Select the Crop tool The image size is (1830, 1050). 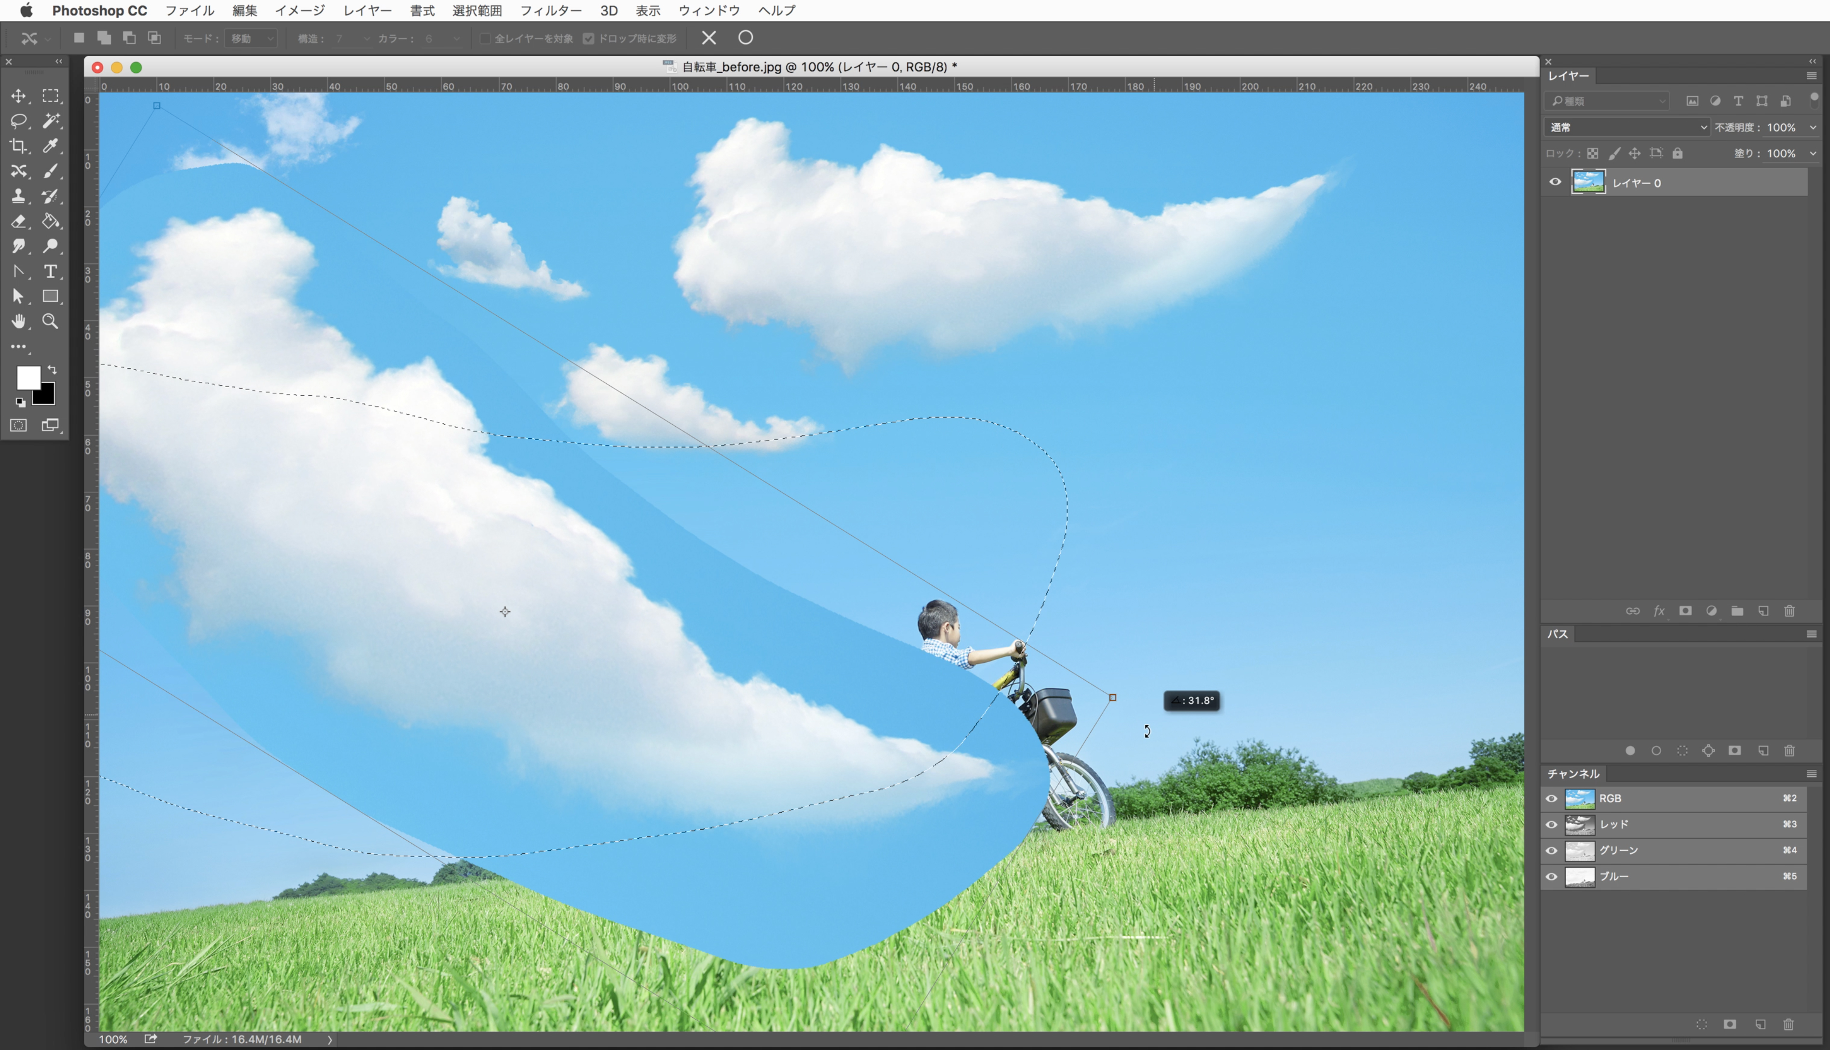18,146
